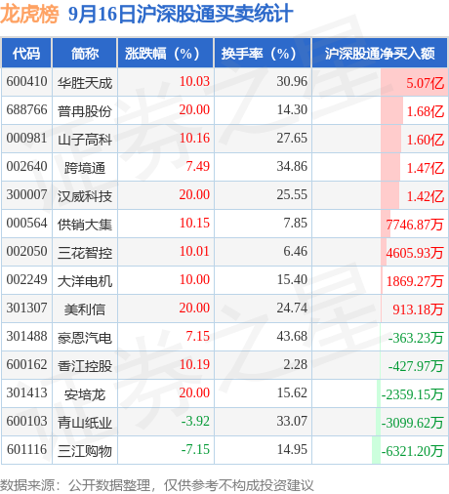
Task: Select stock code 002640 跨境通
Action: (26, 166)
